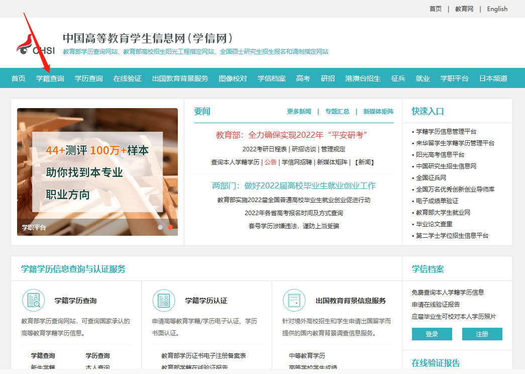Open the 【新闻】 link

pos(364,162)
